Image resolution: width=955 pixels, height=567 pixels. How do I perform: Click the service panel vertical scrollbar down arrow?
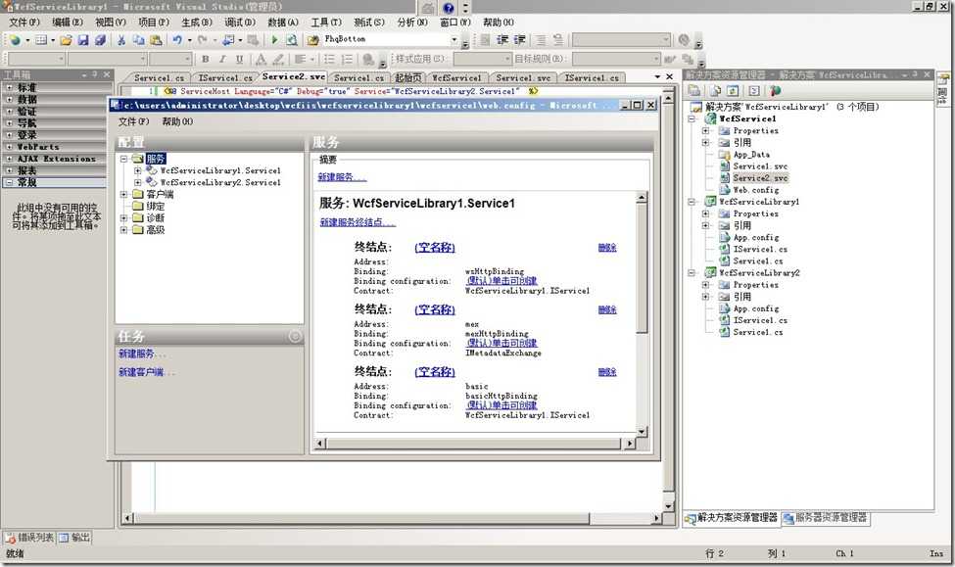pyautogui.click(x=642, y=431)
